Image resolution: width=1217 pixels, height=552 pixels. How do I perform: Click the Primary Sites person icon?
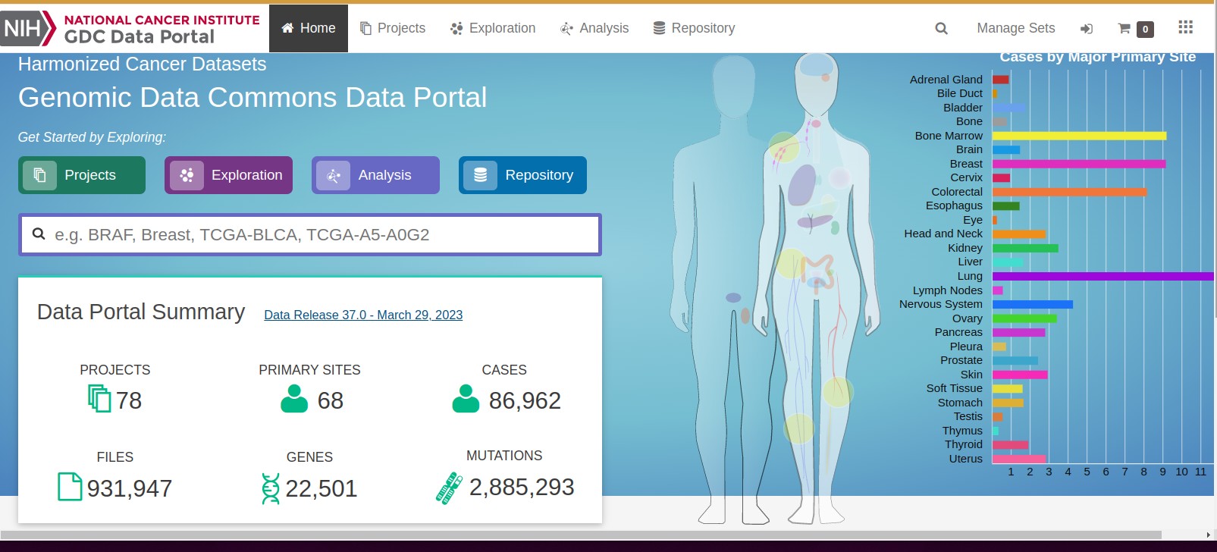click(x=294, y=399)
